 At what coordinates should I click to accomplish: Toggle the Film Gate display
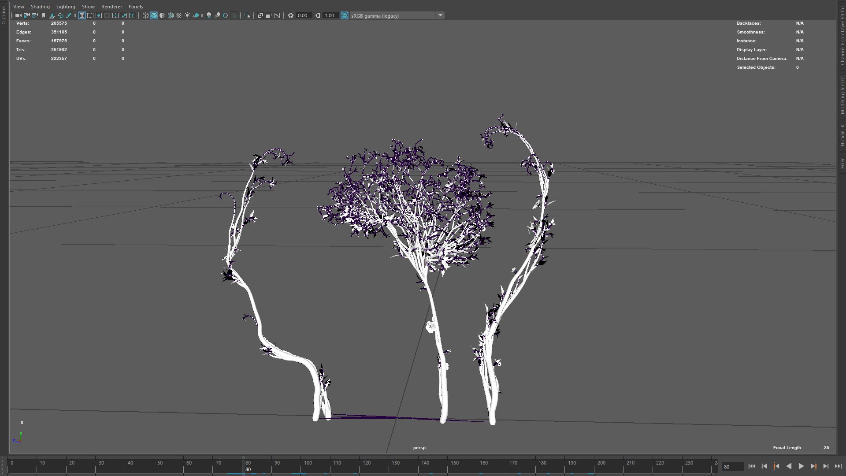pos(90,15)
